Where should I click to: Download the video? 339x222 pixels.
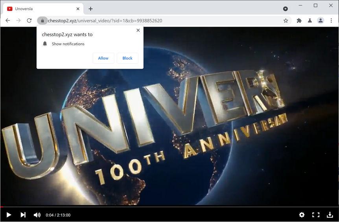(330, 215)
